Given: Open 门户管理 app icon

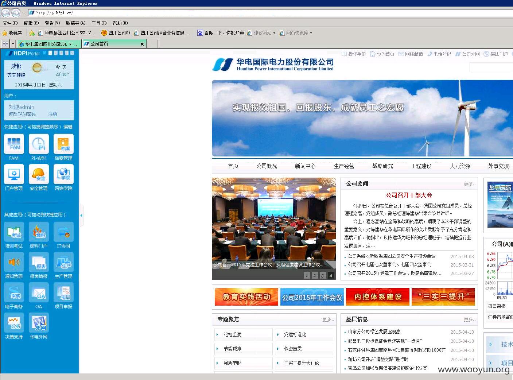Looking at the screenshot, I should click(14, 174).
